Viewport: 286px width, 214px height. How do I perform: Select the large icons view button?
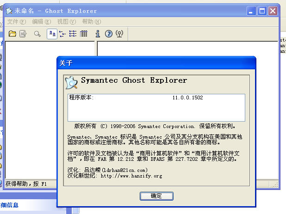pos(52,34)
